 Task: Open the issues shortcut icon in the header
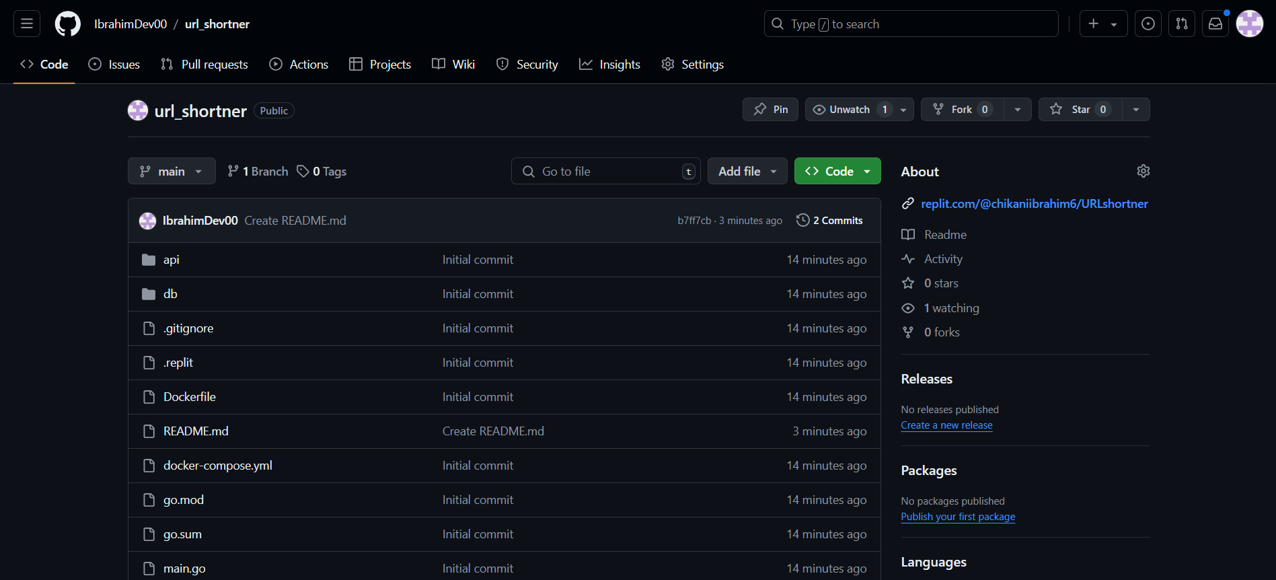[1148, 24]
